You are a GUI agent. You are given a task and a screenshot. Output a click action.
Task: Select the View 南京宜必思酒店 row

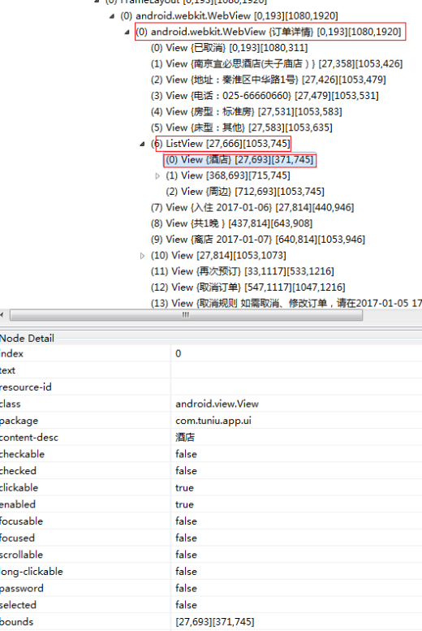277,63
